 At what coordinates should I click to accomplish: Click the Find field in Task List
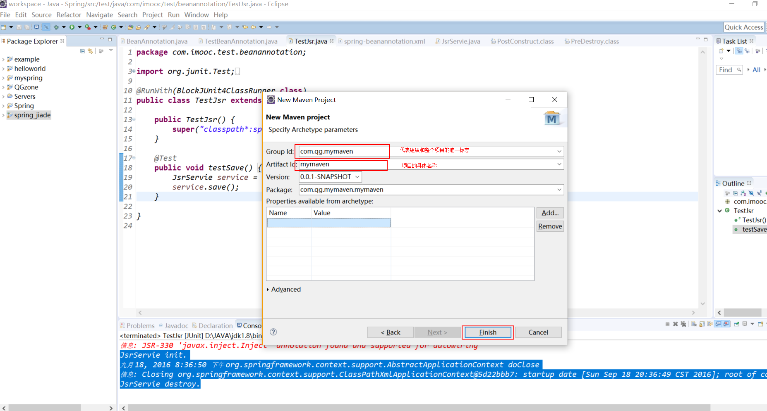click(729, 70)
